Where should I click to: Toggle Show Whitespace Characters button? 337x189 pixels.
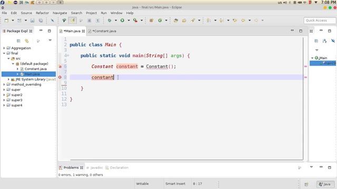tap(97, 20)
